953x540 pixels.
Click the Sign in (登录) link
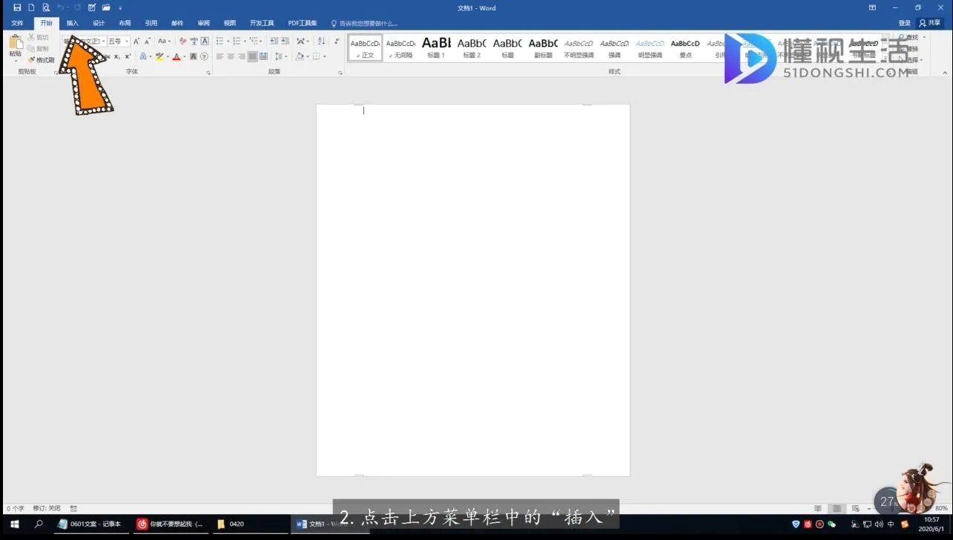[904, 23]
